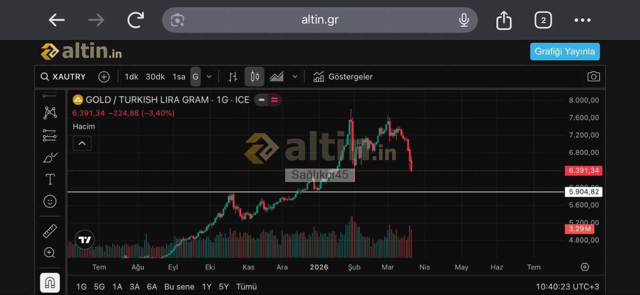The image size is (640, 295).
Task: Activate the zoom-in magnifier tool
Action: (50, 253)
